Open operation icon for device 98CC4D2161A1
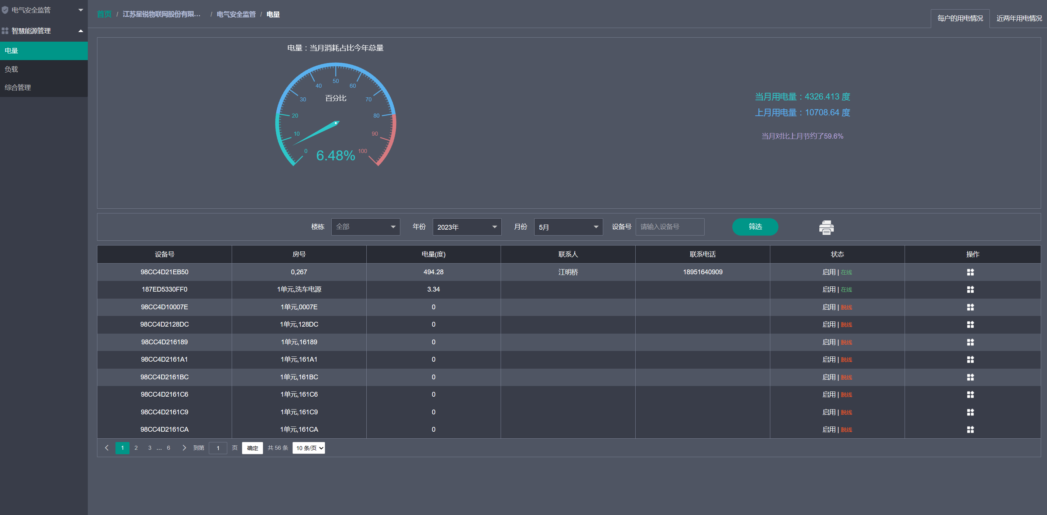Viewport: 1047px width, 515px height. [x=970, y=359]
